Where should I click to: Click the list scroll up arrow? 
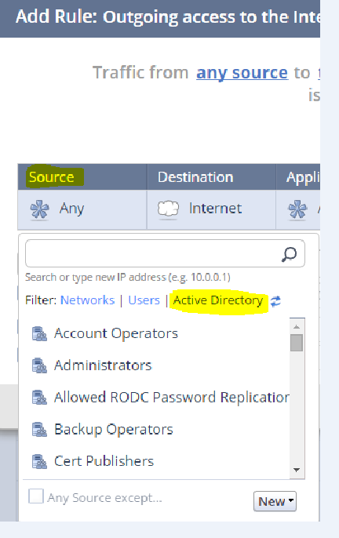click(297, 326)
